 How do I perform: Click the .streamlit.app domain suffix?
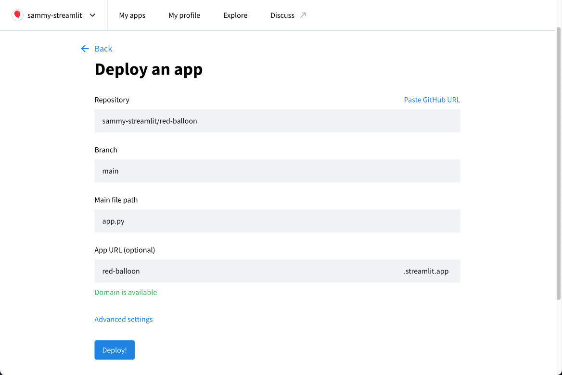click(x=426, y=271)
